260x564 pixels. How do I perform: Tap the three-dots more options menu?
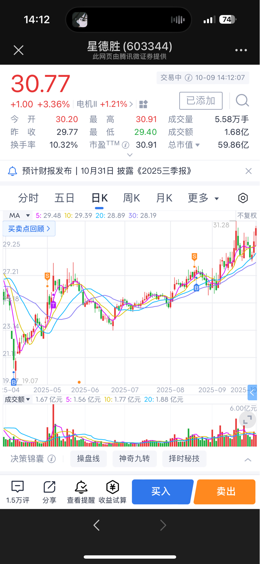[241, 50]
